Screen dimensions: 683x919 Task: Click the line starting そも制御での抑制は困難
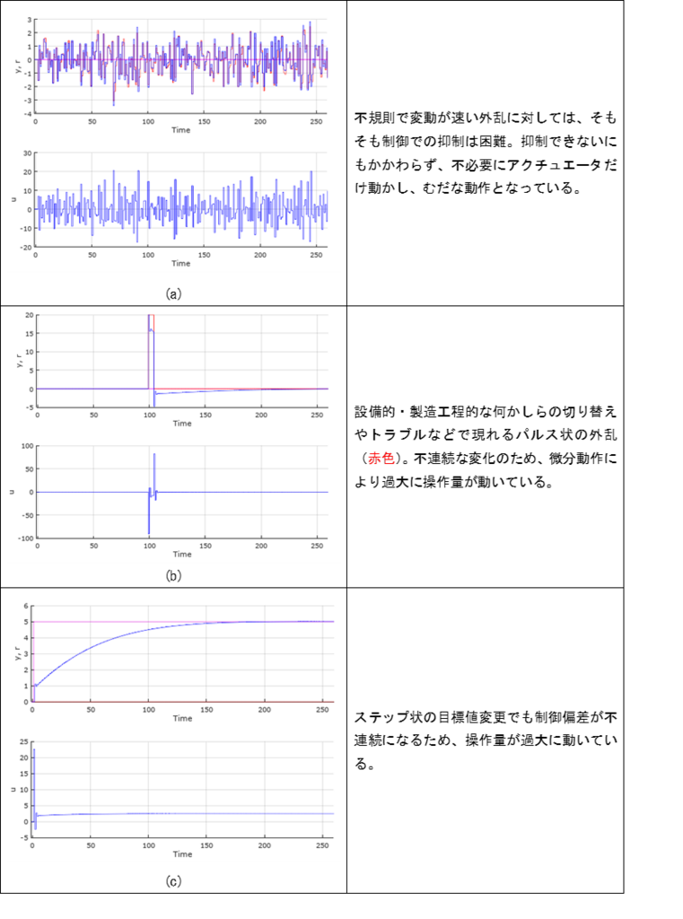pos(486,141)
